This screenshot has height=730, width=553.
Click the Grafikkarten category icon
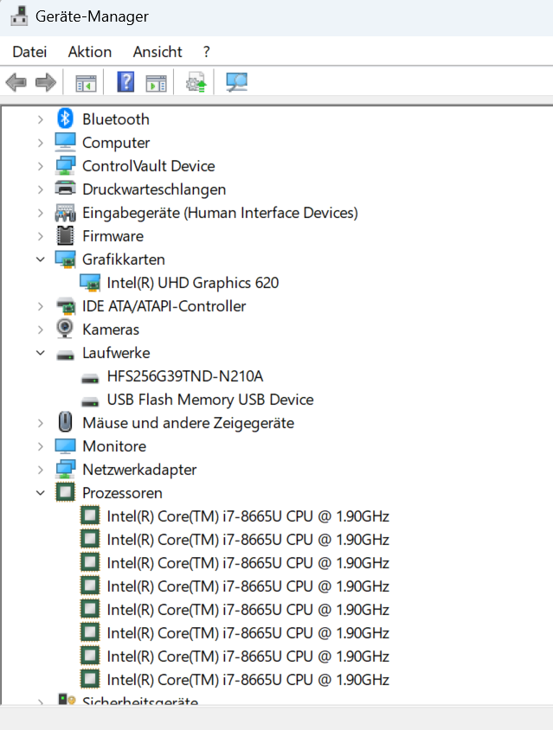click(65, 259)
